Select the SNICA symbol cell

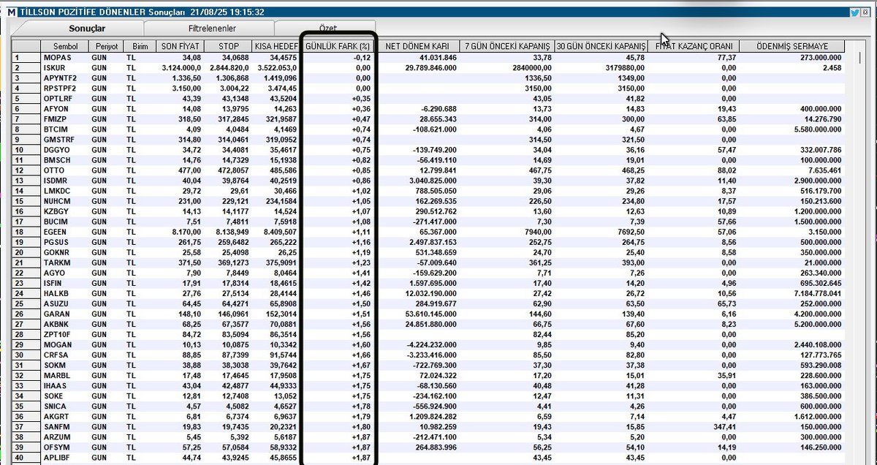(x=54, y=406)
